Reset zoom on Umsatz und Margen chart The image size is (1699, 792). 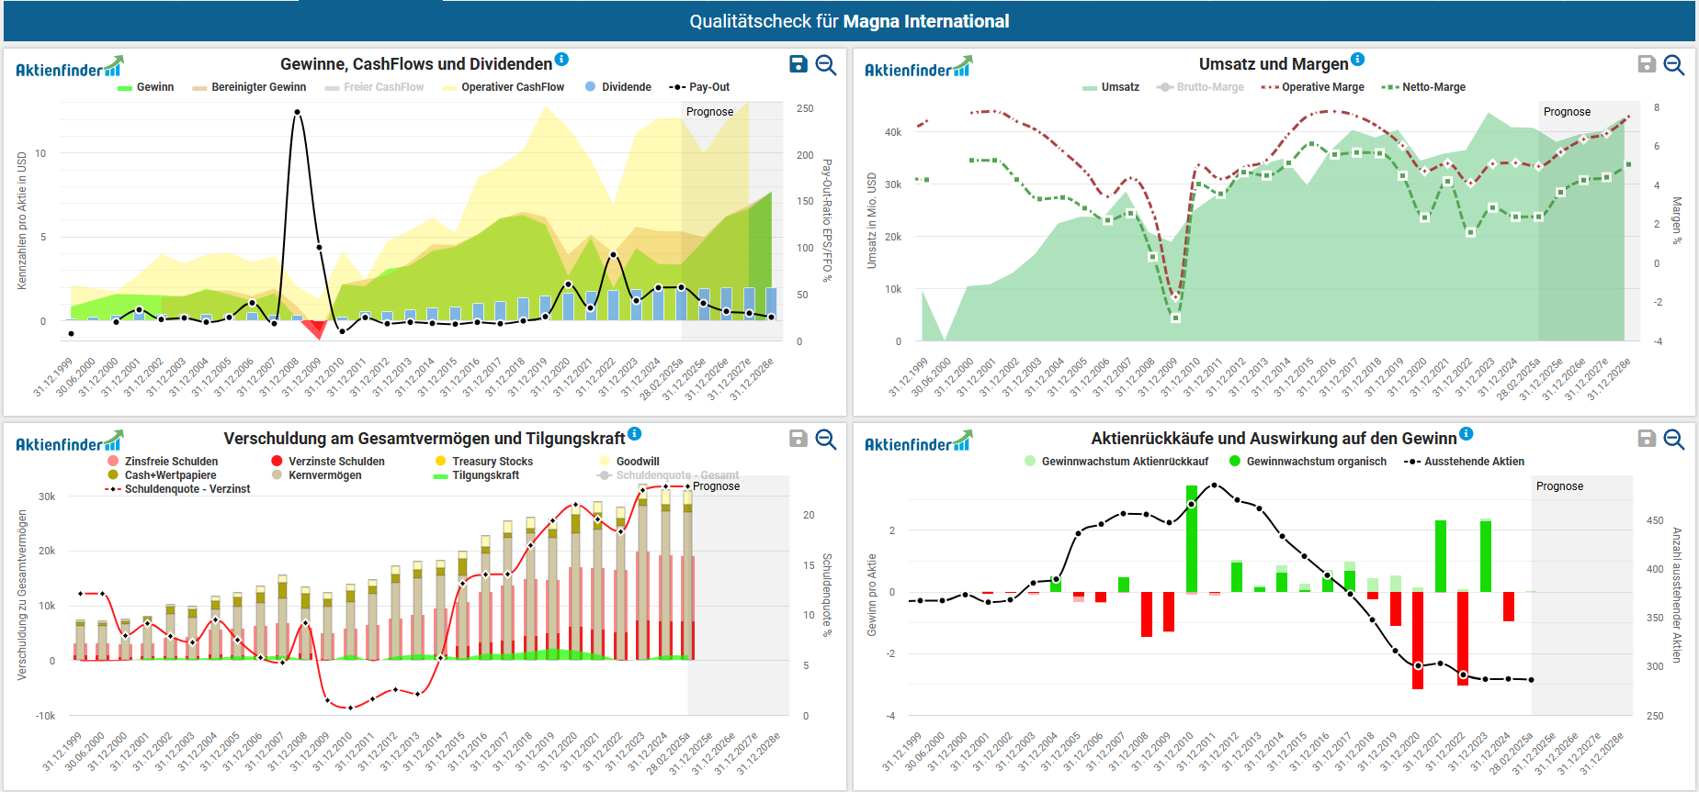1673,64
